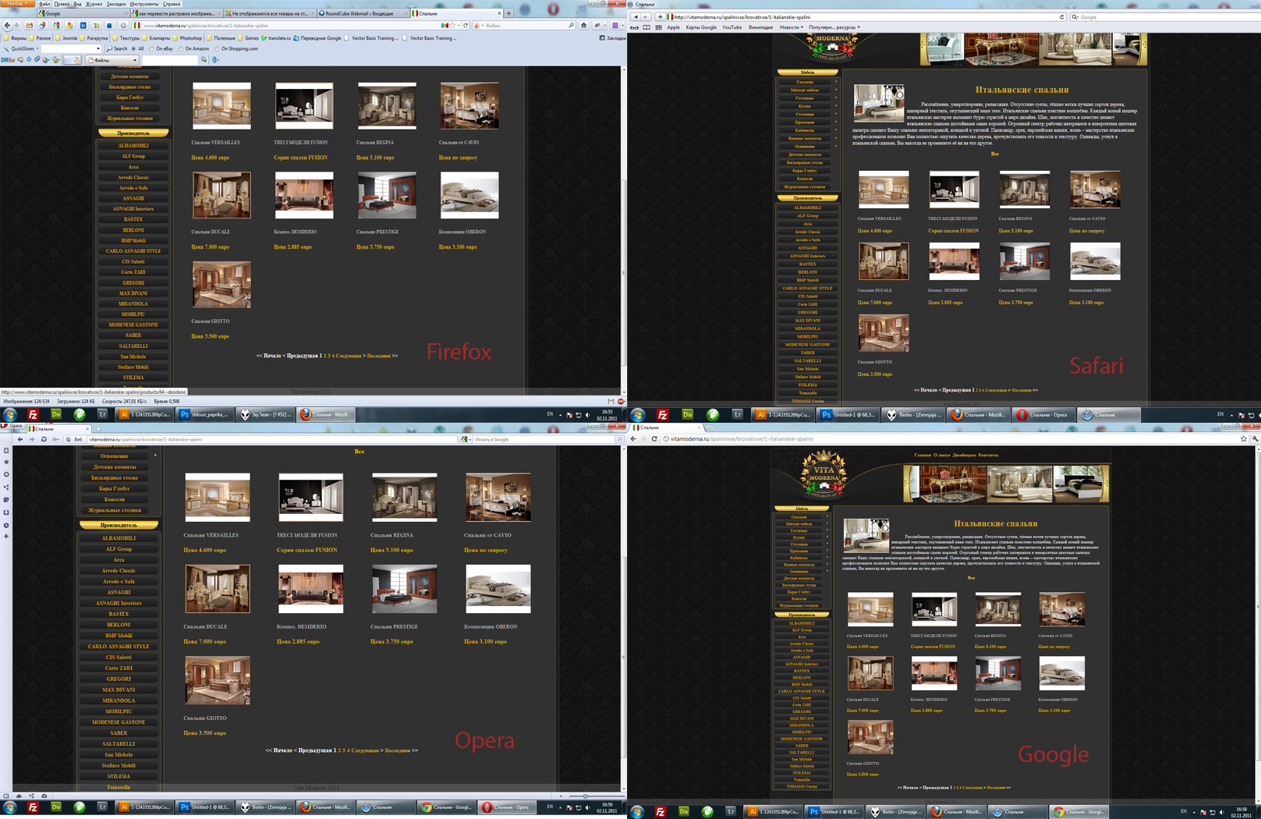Screen dimensions: 1261x819
Task: Open the orange Firefox application menu button
Action: [x=16, y=4]
